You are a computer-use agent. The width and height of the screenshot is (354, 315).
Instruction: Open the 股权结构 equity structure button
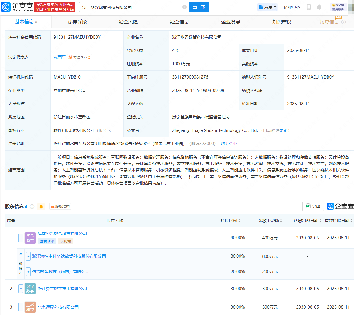click(x=60, y=207)
